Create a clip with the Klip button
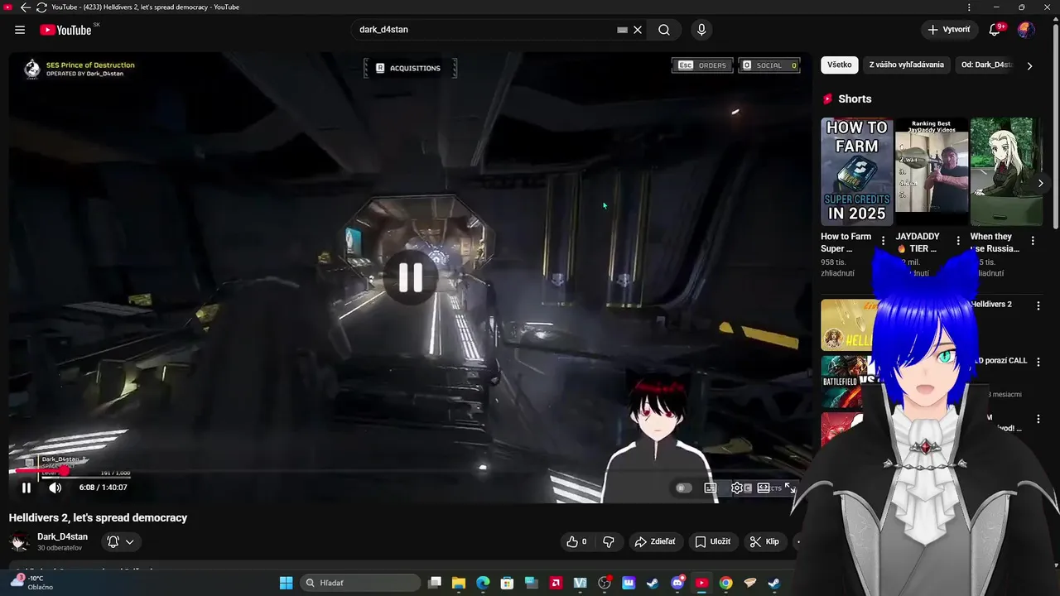 tap(764, 541)
